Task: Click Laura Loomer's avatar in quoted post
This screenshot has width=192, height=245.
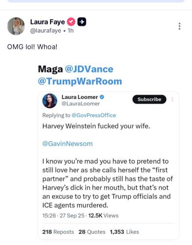Action: tap(50, 101)
